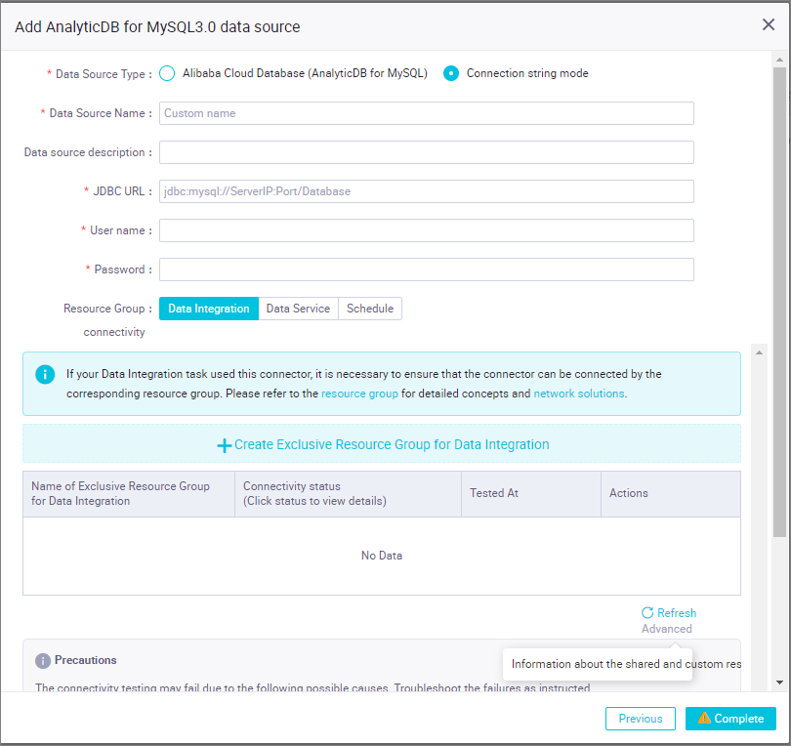The height and width of the screenshot is (746, 791).
Task: Click the Name of Exclusive Resource Group header
Action: tap(129, 494)
